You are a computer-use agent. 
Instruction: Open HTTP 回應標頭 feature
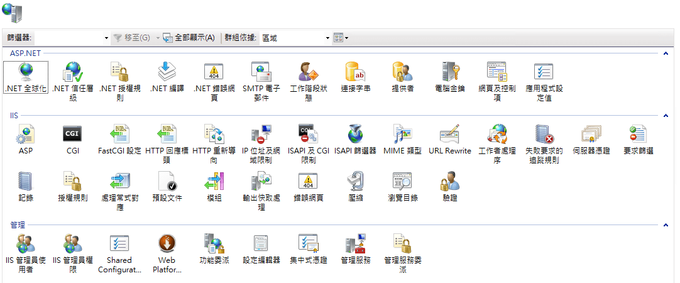tap(167, 143)
